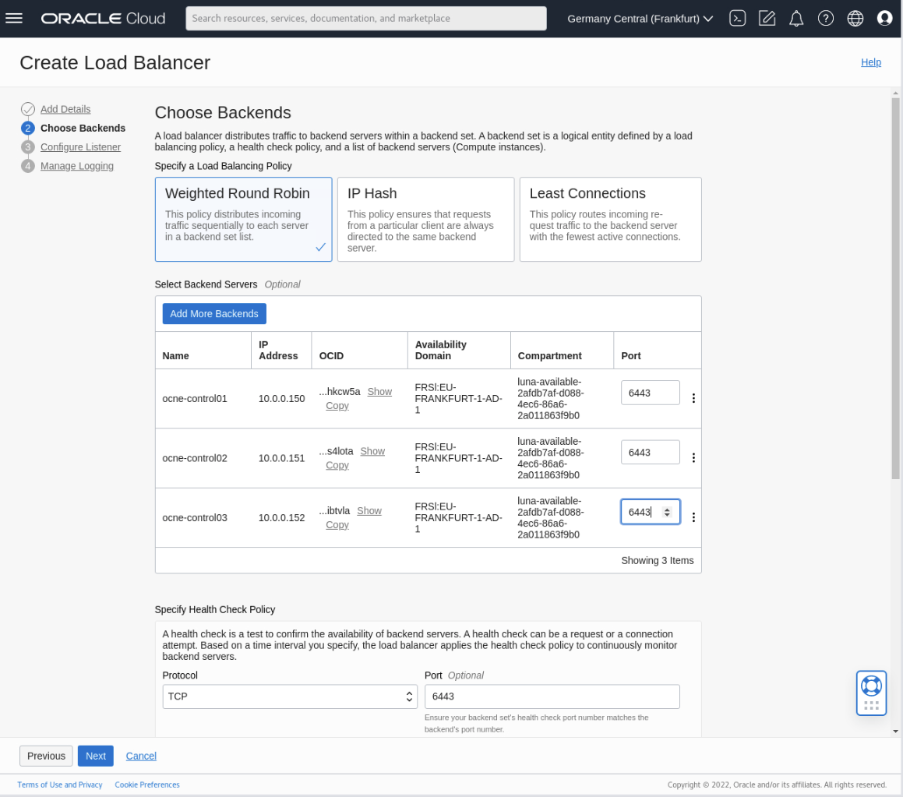Open the user profile avatar menu
Image resolution: width=903 pixels, height=797 pixels.
click(x=884, y=17)
